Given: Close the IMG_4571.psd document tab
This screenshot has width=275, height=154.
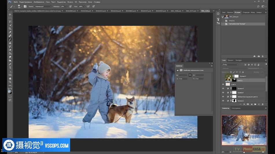Looking at the screenshot, I should coord(198,11).
